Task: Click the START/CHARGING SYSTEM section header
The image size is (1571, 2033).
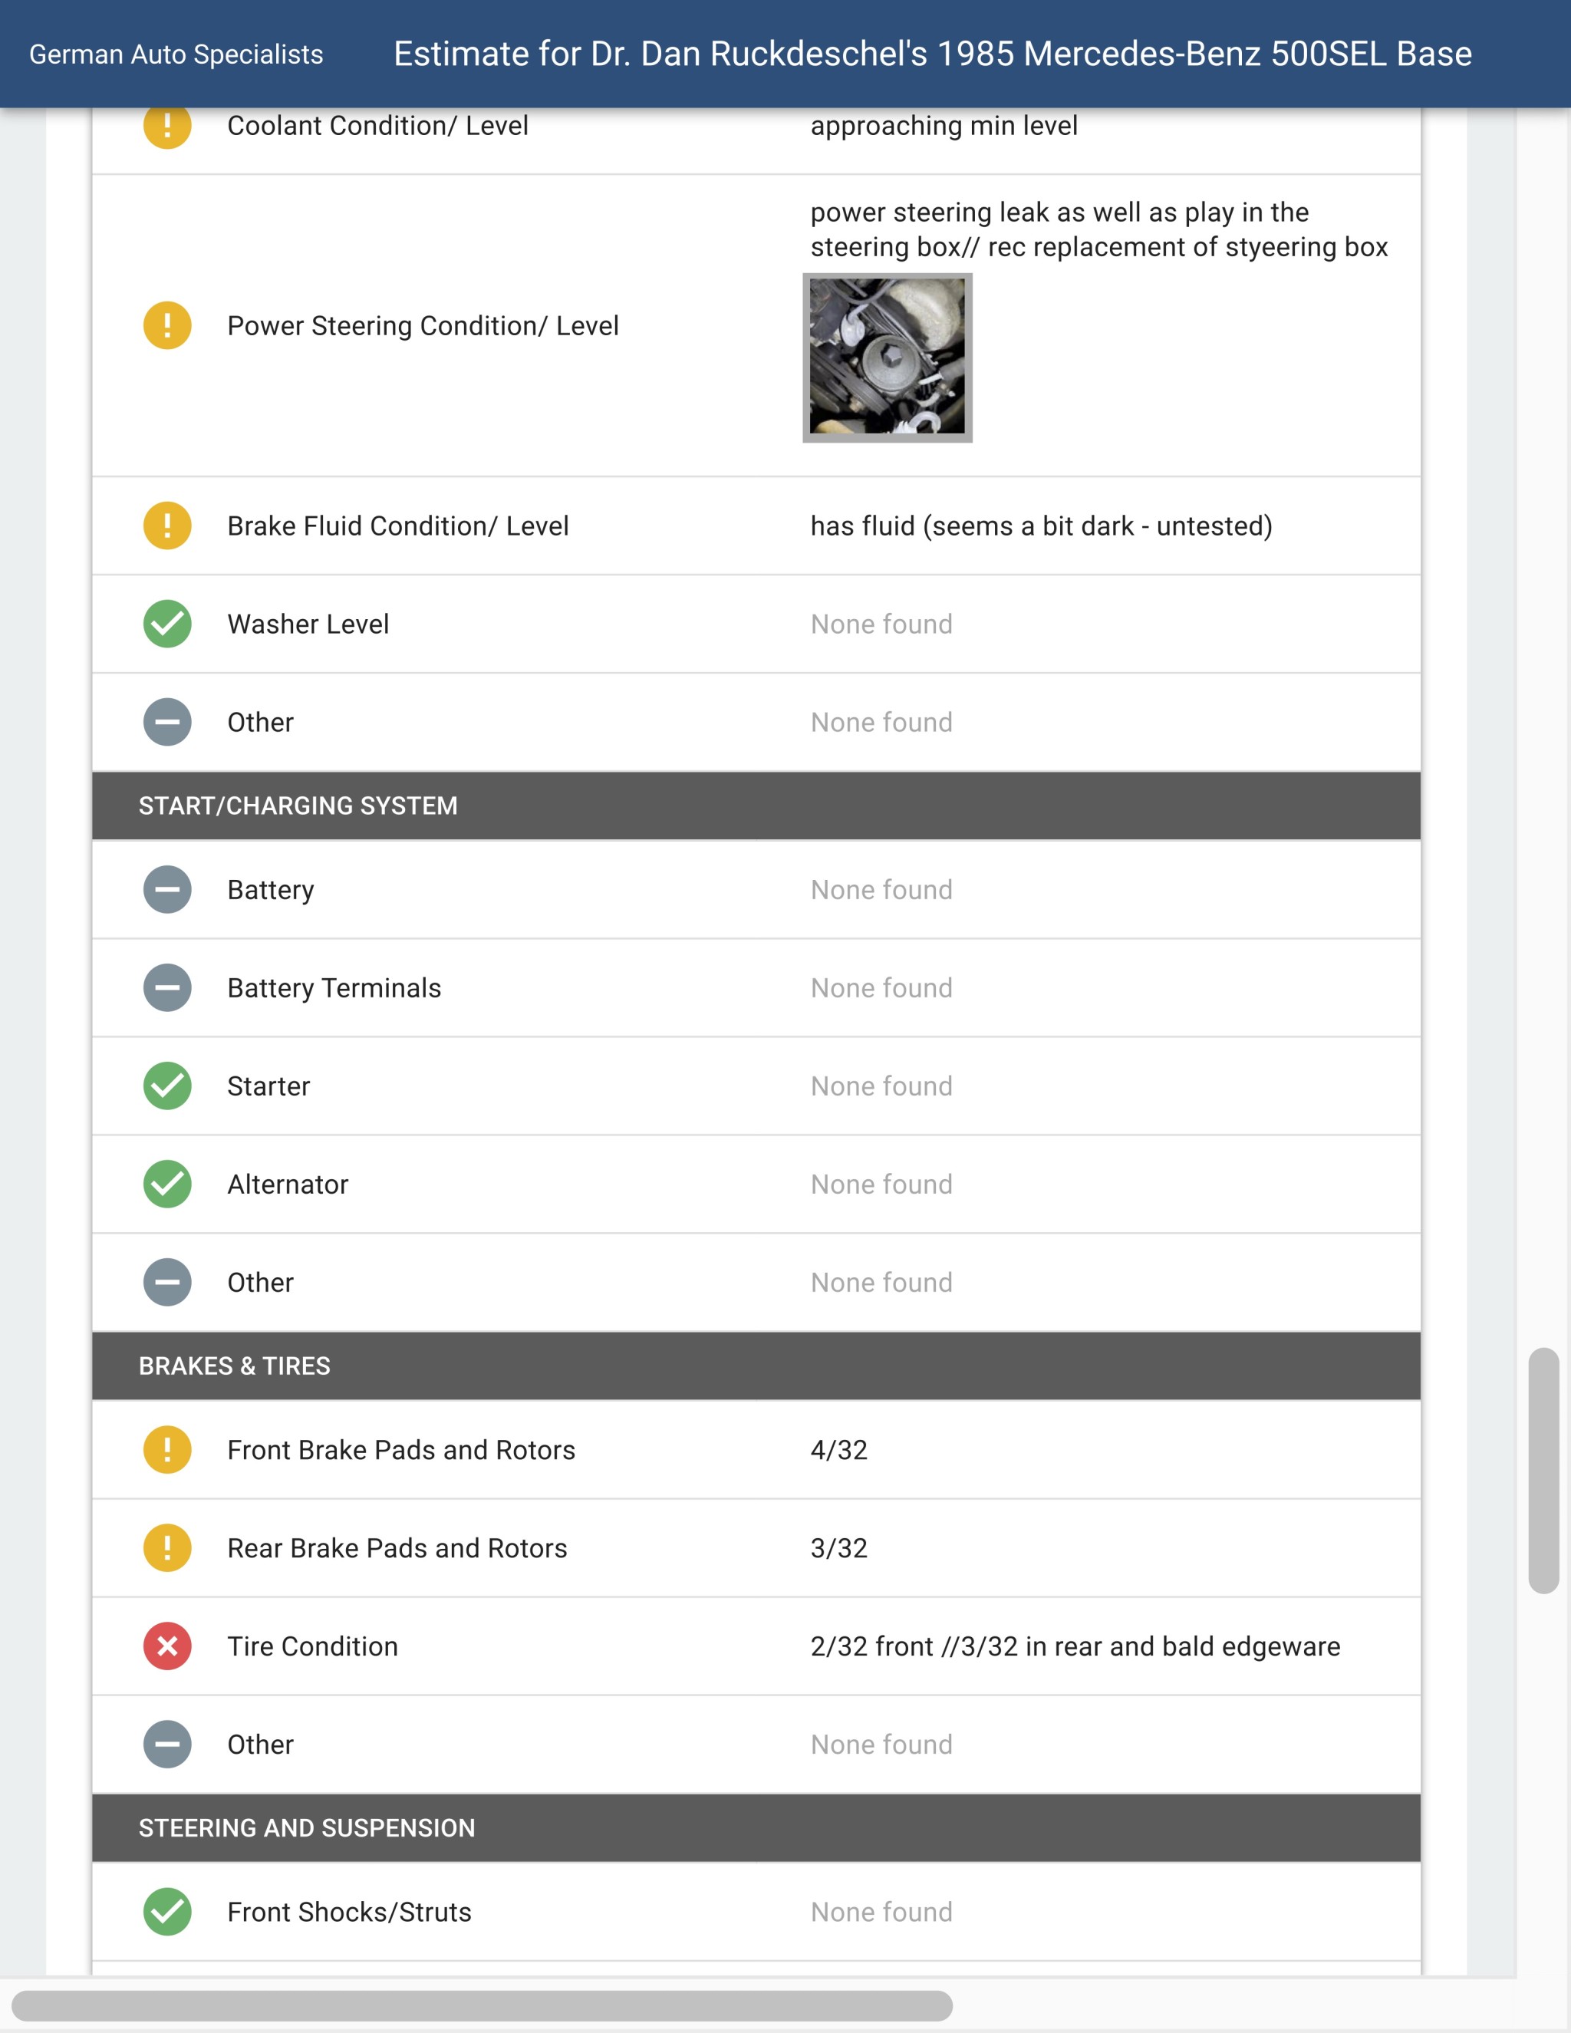Action: pyautogui.click(x=298, y=806)
